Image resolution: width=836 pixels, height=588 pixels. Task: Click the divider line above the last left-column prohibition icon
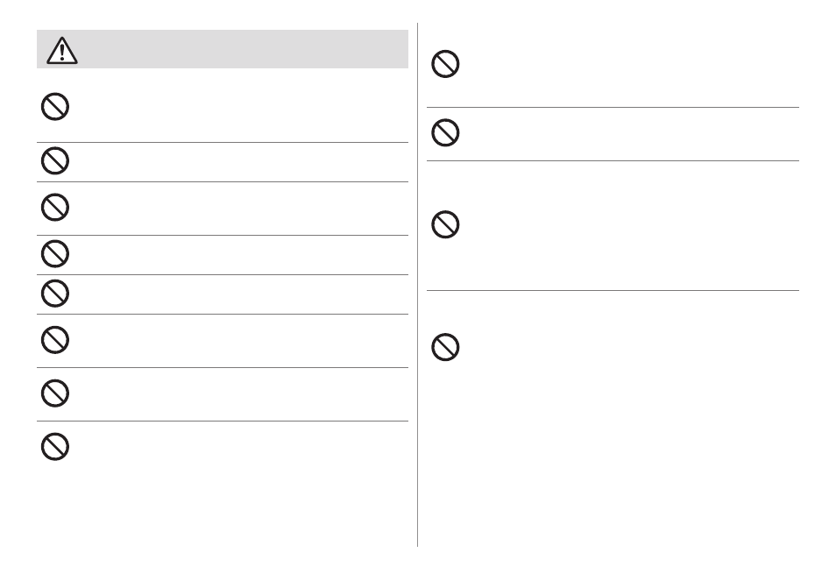223,422
